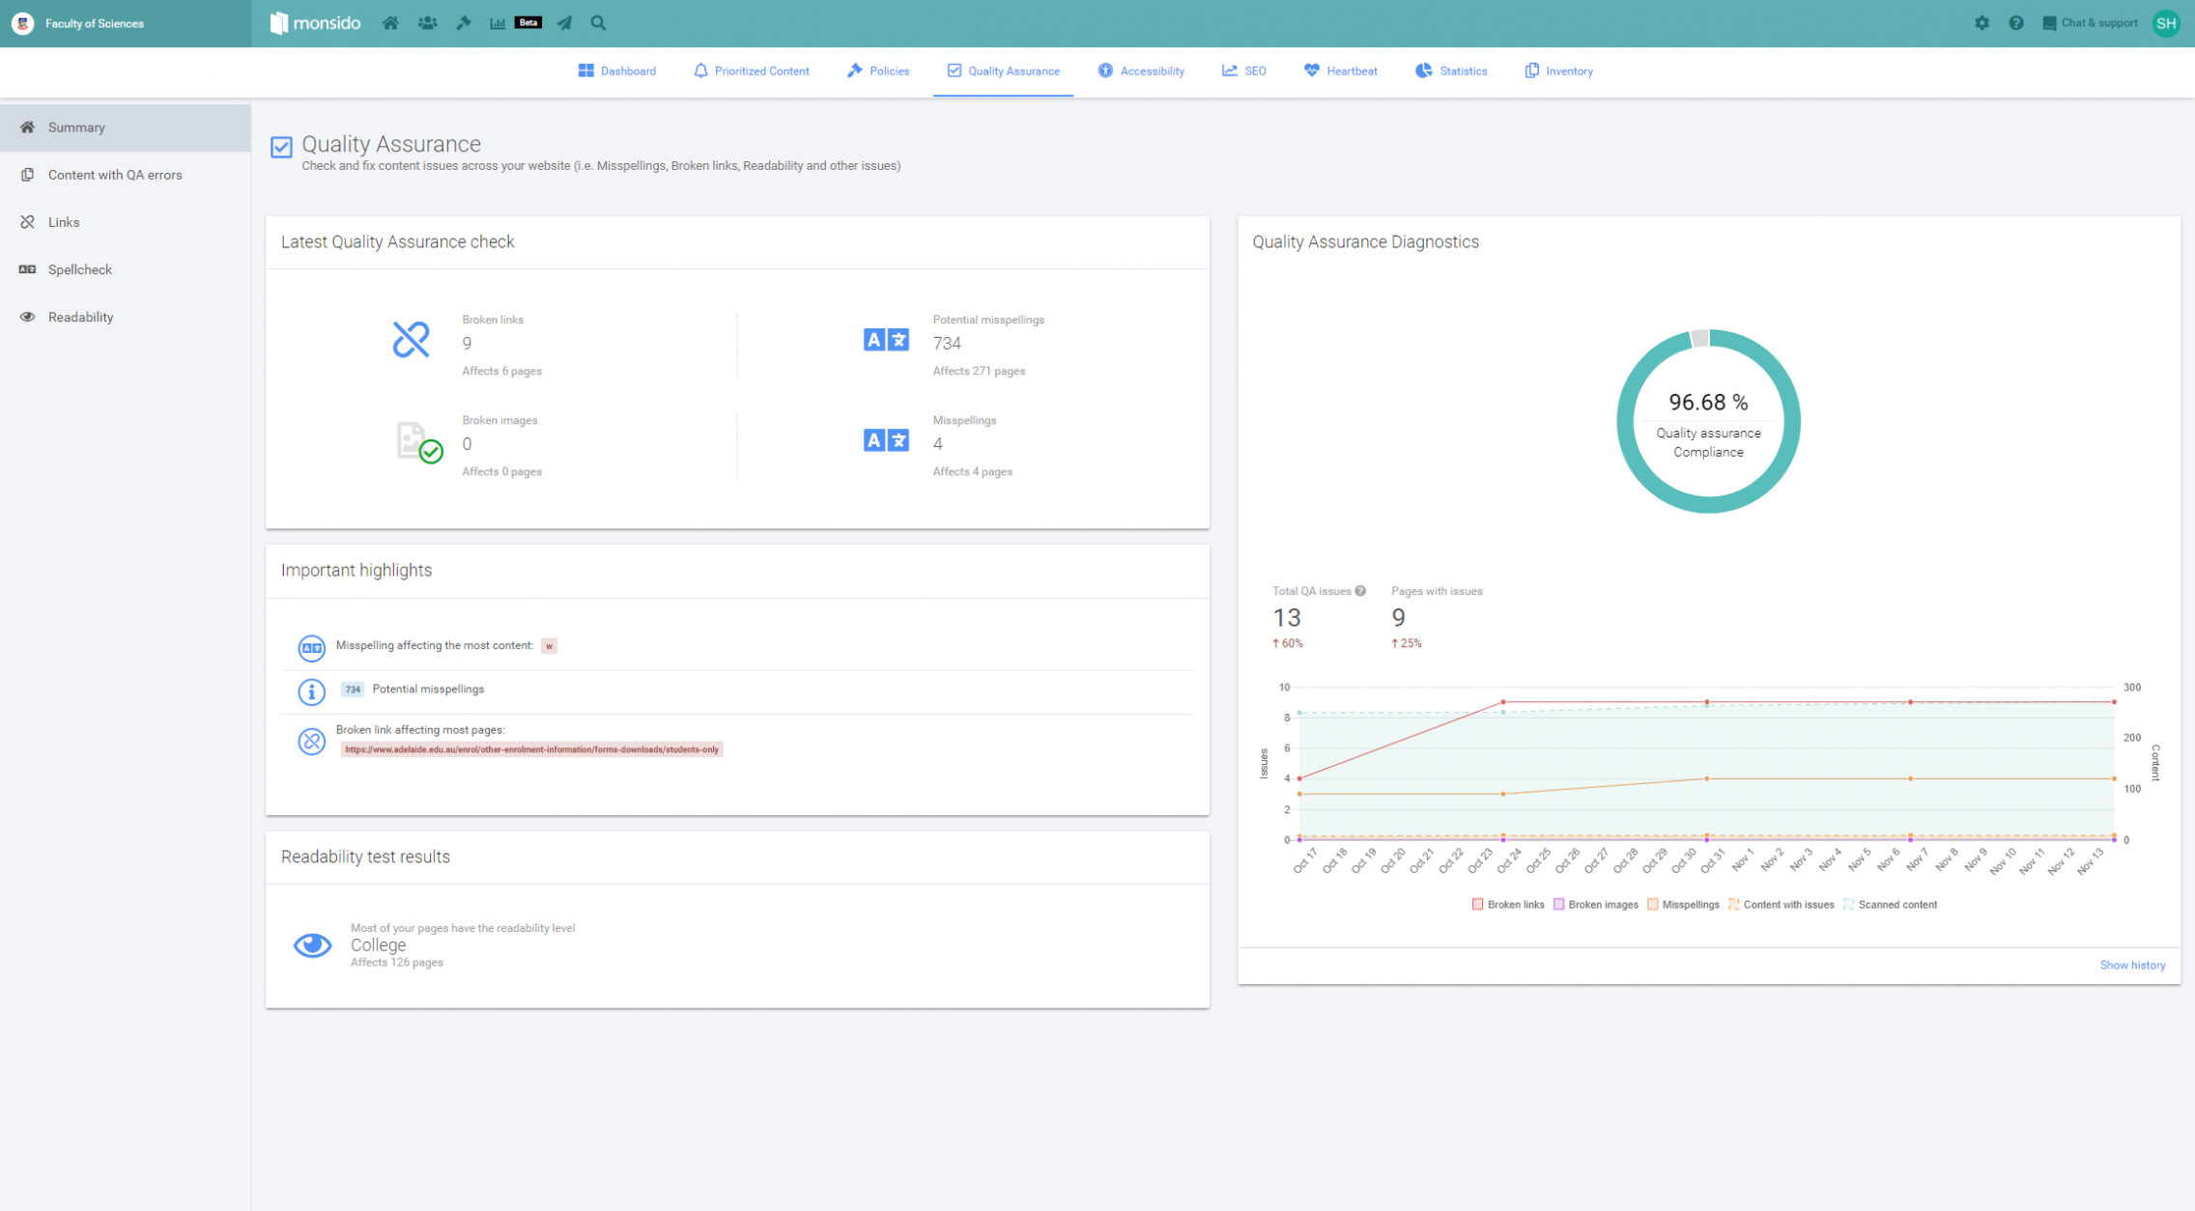Open the users group icon
The image size is (2195, 1211).
click(x=427, y=23)
